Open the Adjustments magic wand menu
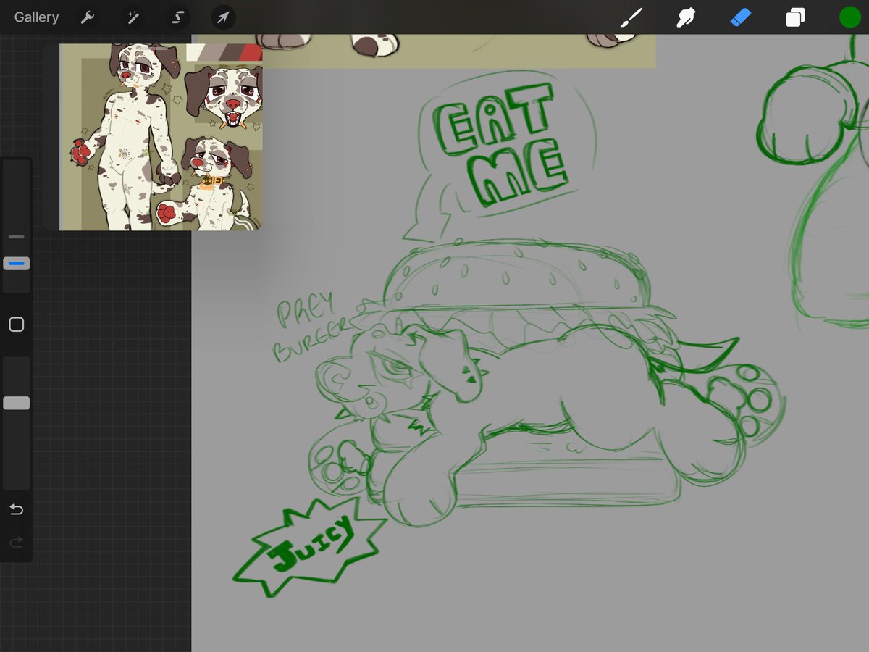The height and width of the screenshot is (652, 869). click(x=132, y=17)
